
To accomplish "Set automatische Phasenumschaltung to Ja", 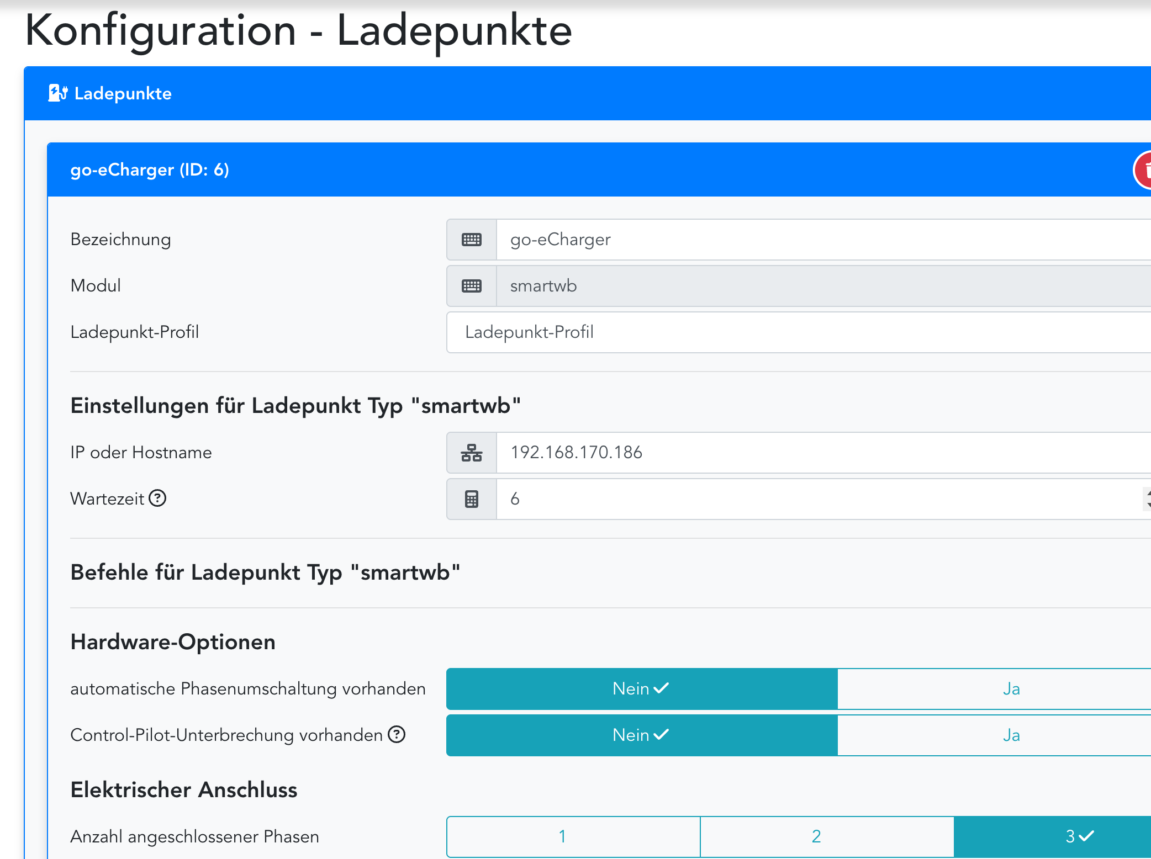I will click(1010, 689).
